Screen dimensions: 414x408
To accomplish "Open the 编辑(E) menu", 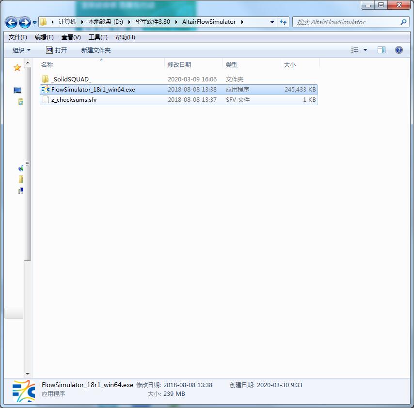I will [45, 37].
